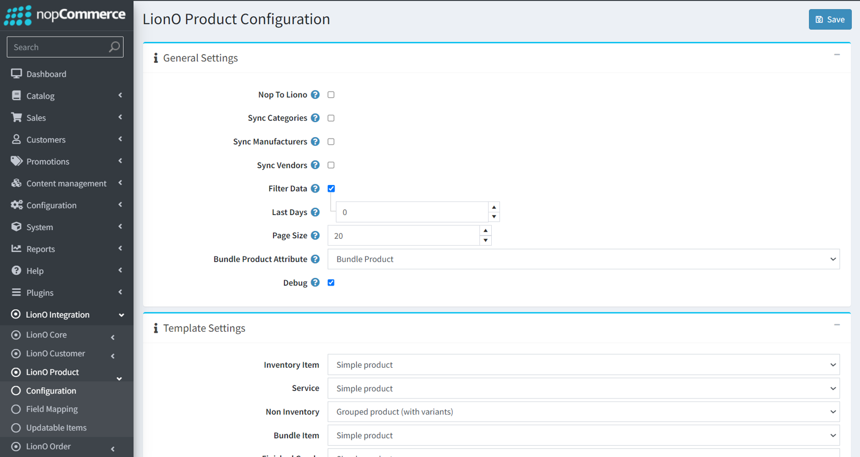Click the Plugins list icon

(17, 292)
